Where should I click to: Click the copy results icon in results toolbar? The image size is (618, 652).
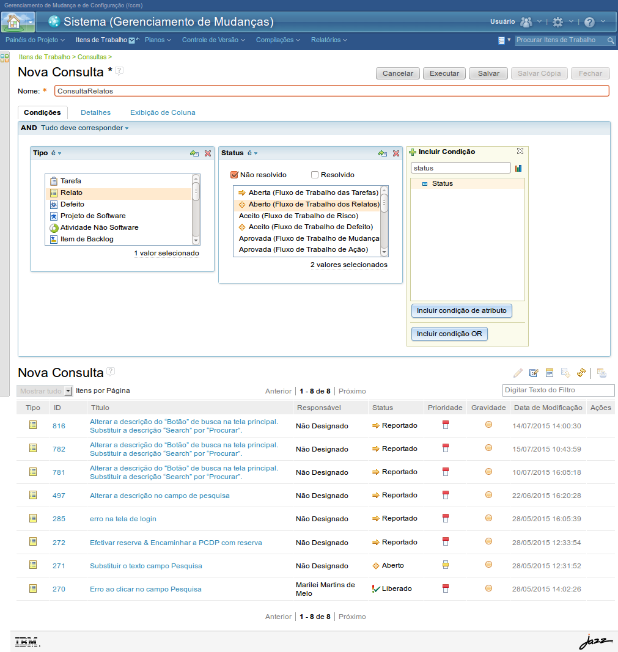coord(601,373)
